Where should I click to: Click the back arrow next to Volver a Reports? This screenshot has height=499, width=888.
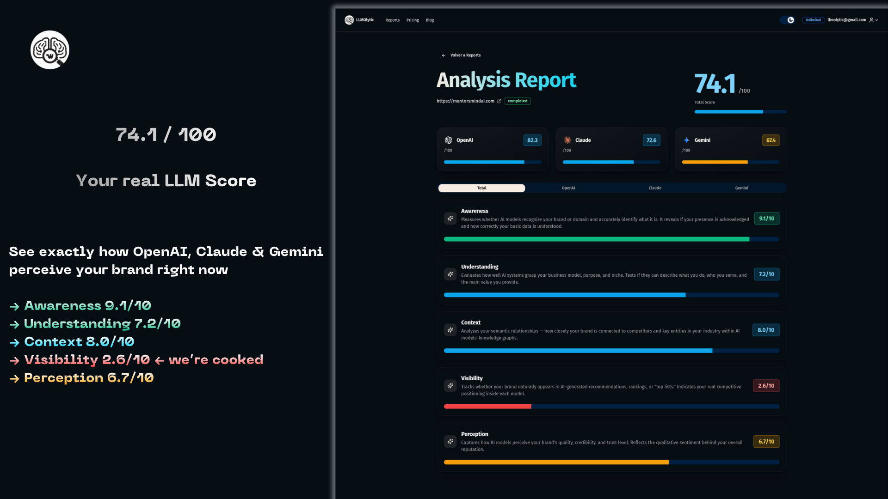pyautogui.click(x=444, y=55)
